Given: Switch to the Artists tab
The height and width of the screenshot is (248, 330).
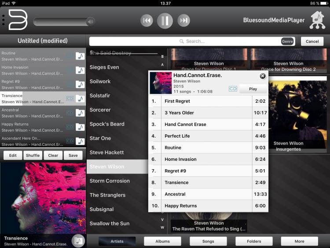Looking at the screenshot, I should (117, 241).
